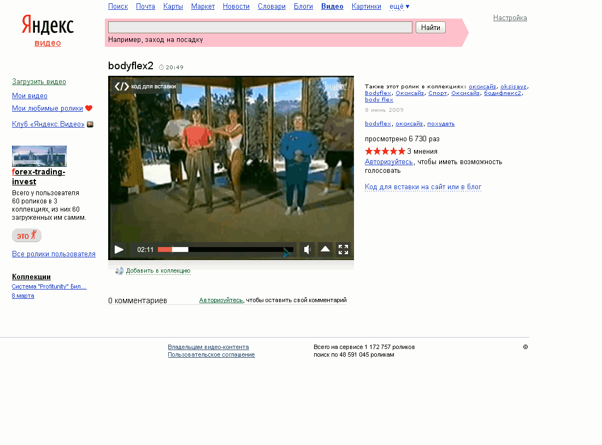The height and width of the screenshot is (445, 602).
Task: Go to Мои видео
Action: [29, 96]
